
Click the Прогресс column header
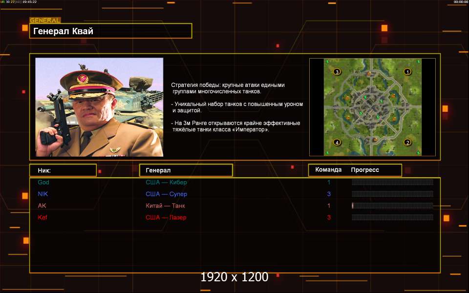(x=365, y=170)
